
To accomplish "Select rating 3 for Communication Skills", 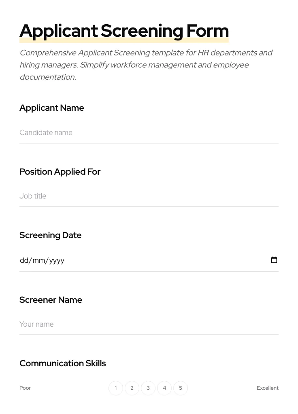I will [148, 388].
